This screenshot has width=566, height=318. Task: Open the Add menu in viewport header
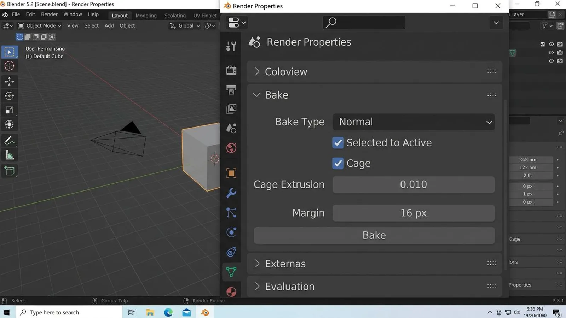[109, 26]
